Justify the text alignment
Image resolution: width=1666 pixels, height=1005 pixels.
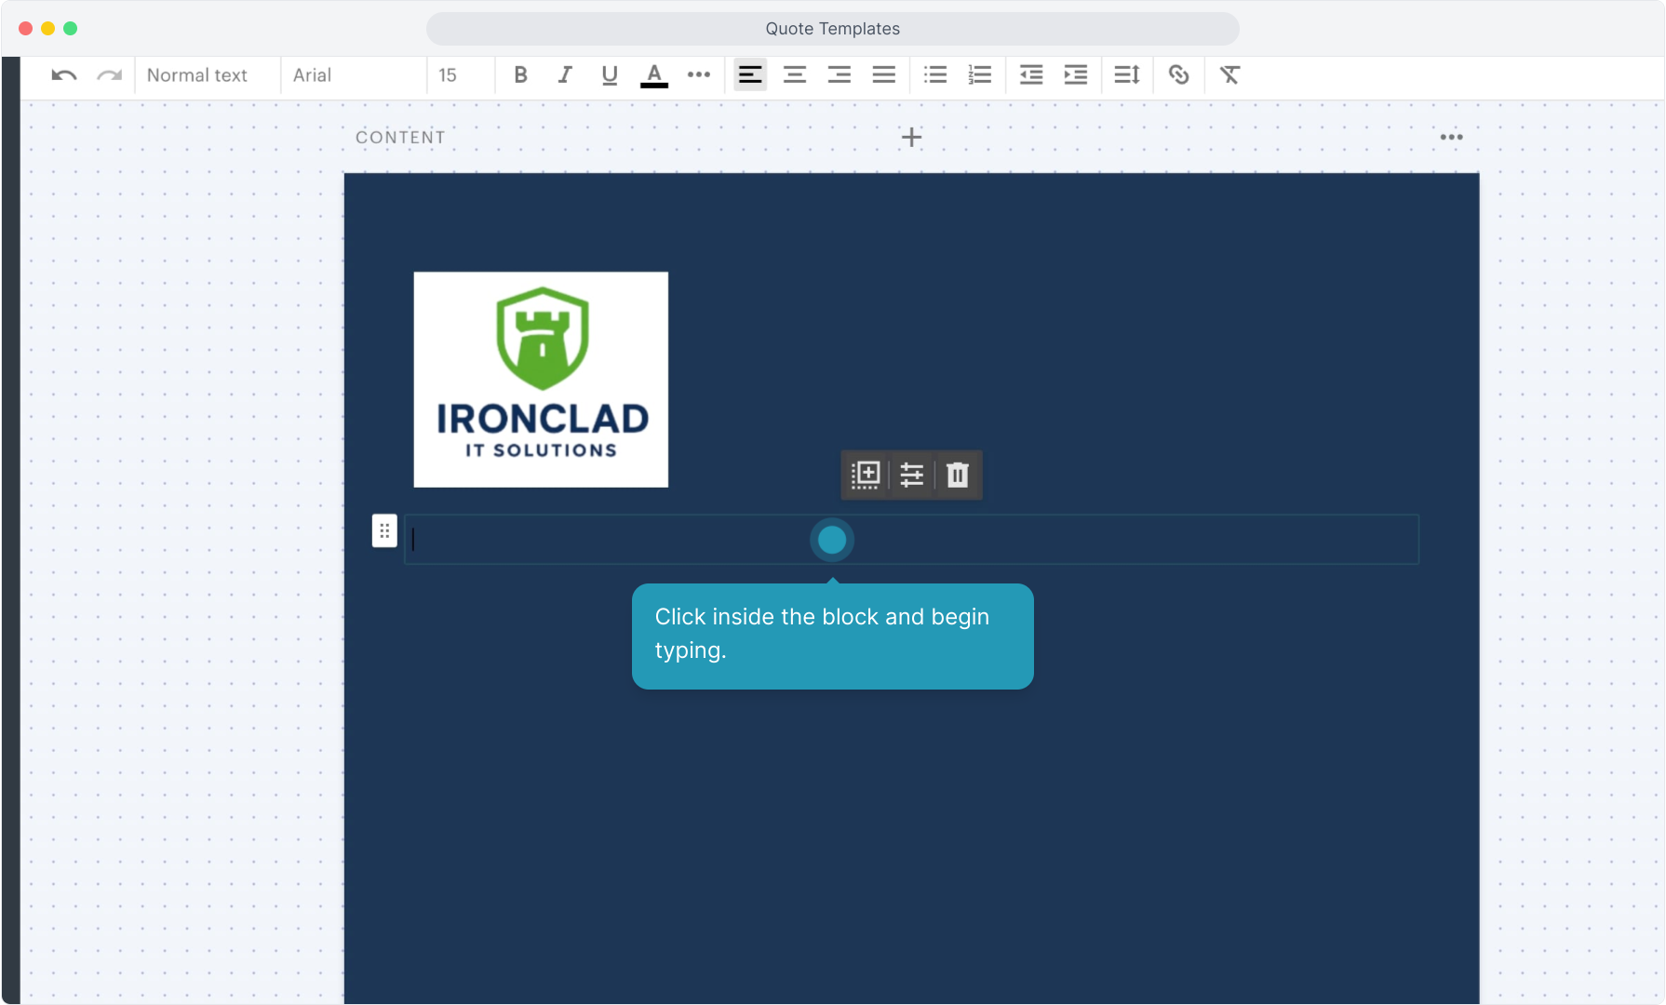pos(884,75)
